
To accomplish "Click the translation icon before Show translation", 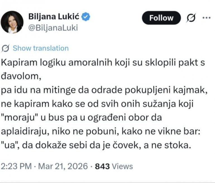I will pyautogui.click(x=6, y=48).
